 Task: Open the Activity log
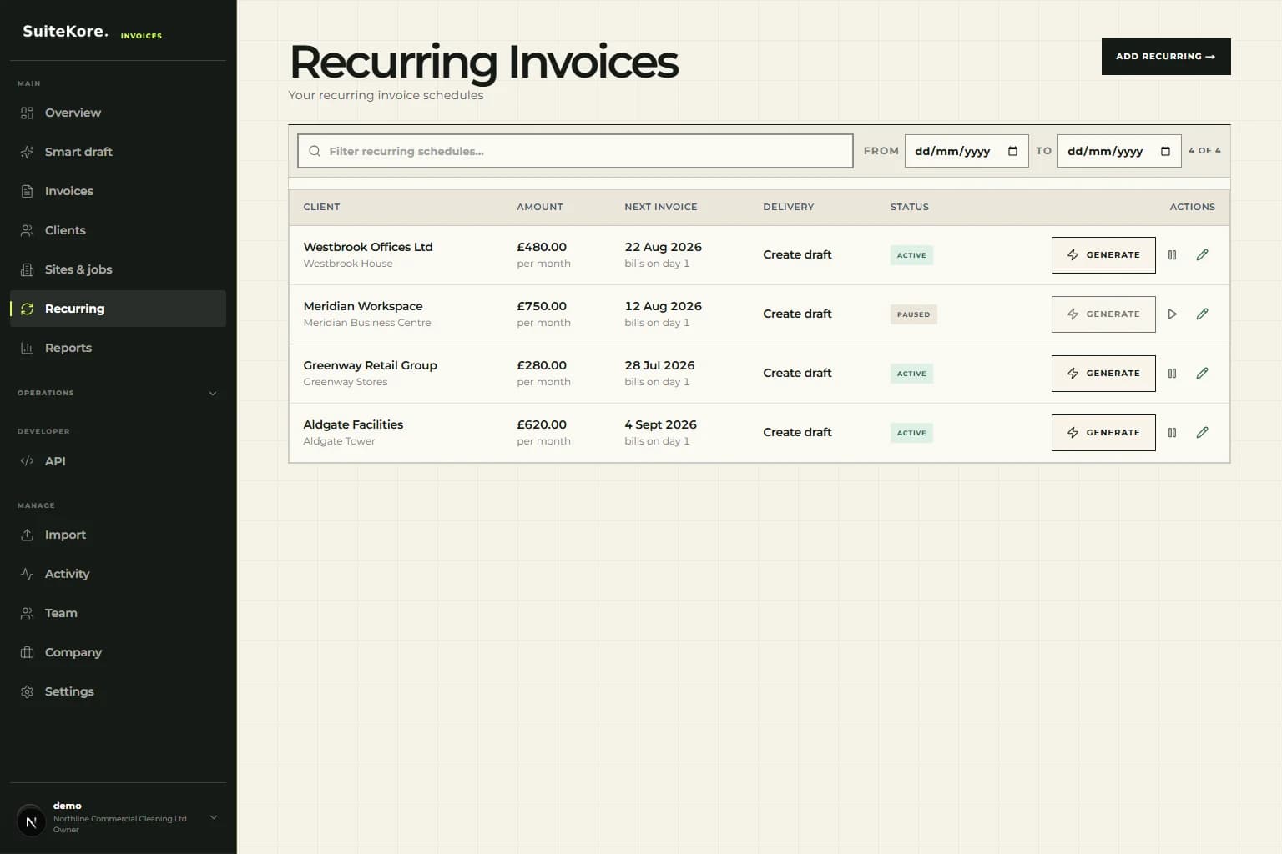click(x=118, y=574)
